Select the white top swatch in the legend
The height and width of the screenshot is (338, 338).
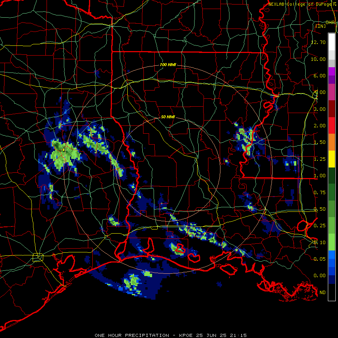point(332,42)
